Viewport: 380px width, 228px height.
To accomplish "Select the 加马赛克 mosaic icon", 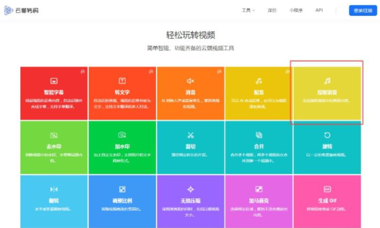I will pyautogui.click(x=259, y=189).
